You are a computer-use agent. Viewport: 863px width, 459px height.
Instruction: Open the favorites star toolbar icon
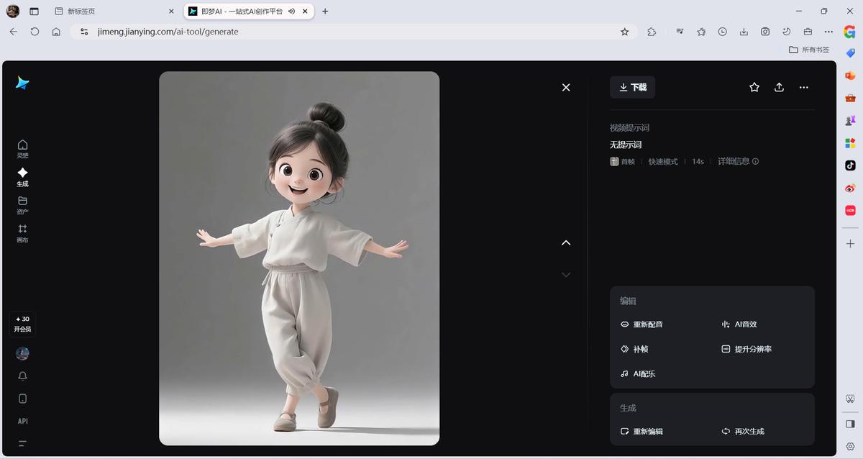[x=701, y=32]
